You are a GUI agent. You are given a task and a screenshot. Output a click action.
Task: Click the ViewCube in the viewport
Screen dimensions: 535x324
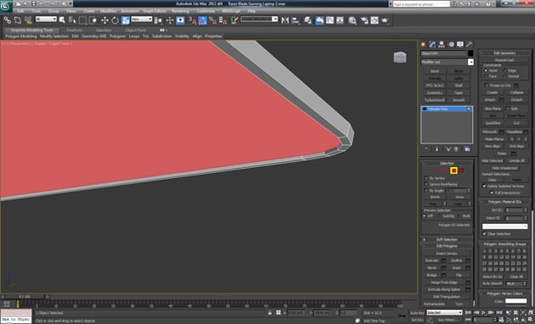pyautogui.click(x=400, y=57)
